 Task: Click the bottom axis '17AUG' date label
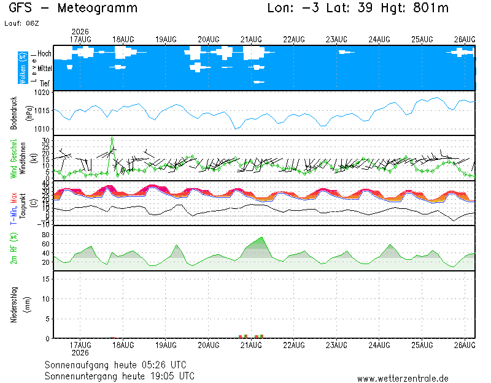(80, 345)
